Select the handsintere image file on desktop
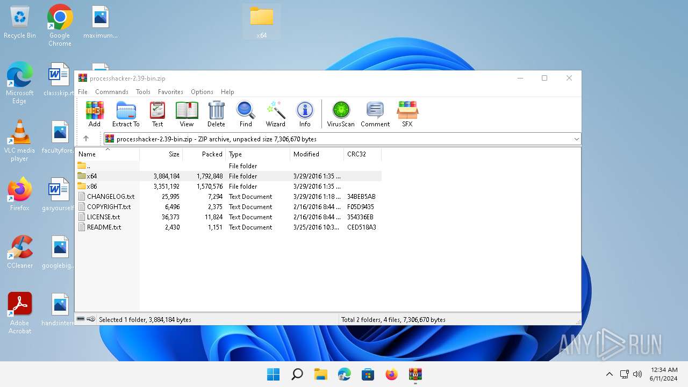 [60, 310]
